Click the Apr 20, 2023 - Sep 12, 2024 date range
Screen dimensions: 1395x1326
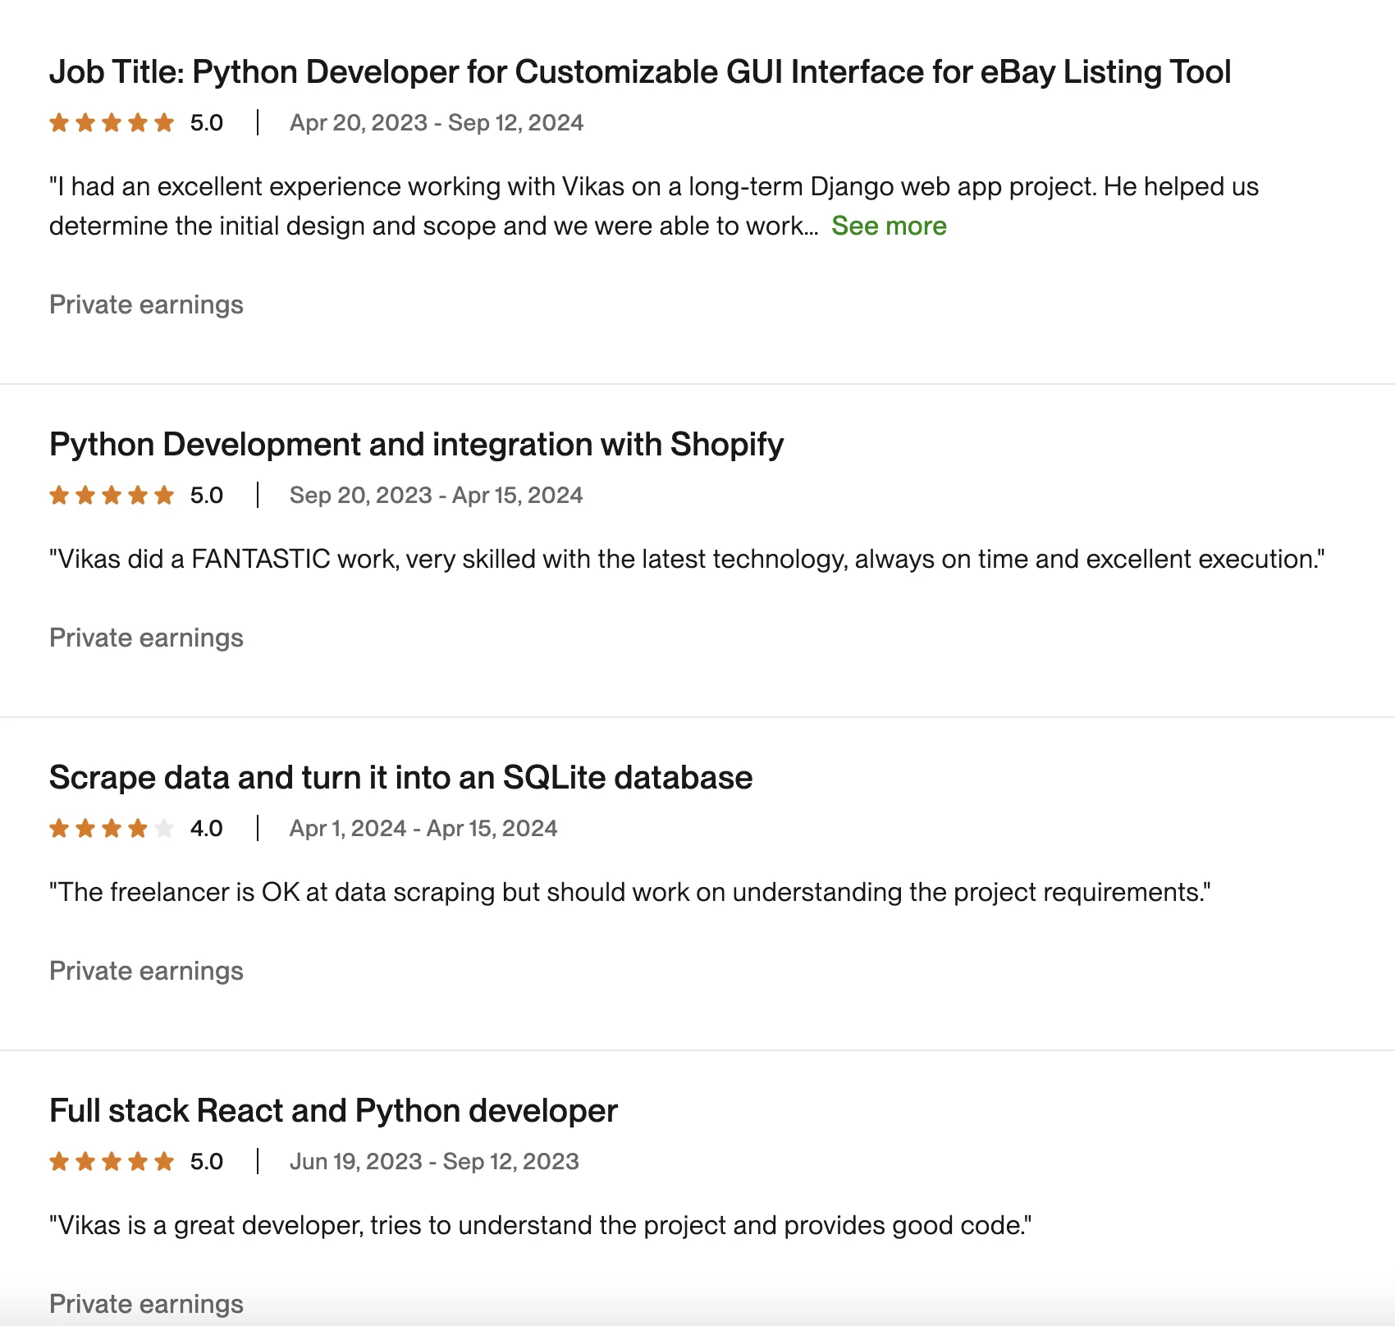pyautogui.click(x=437, y=123)
